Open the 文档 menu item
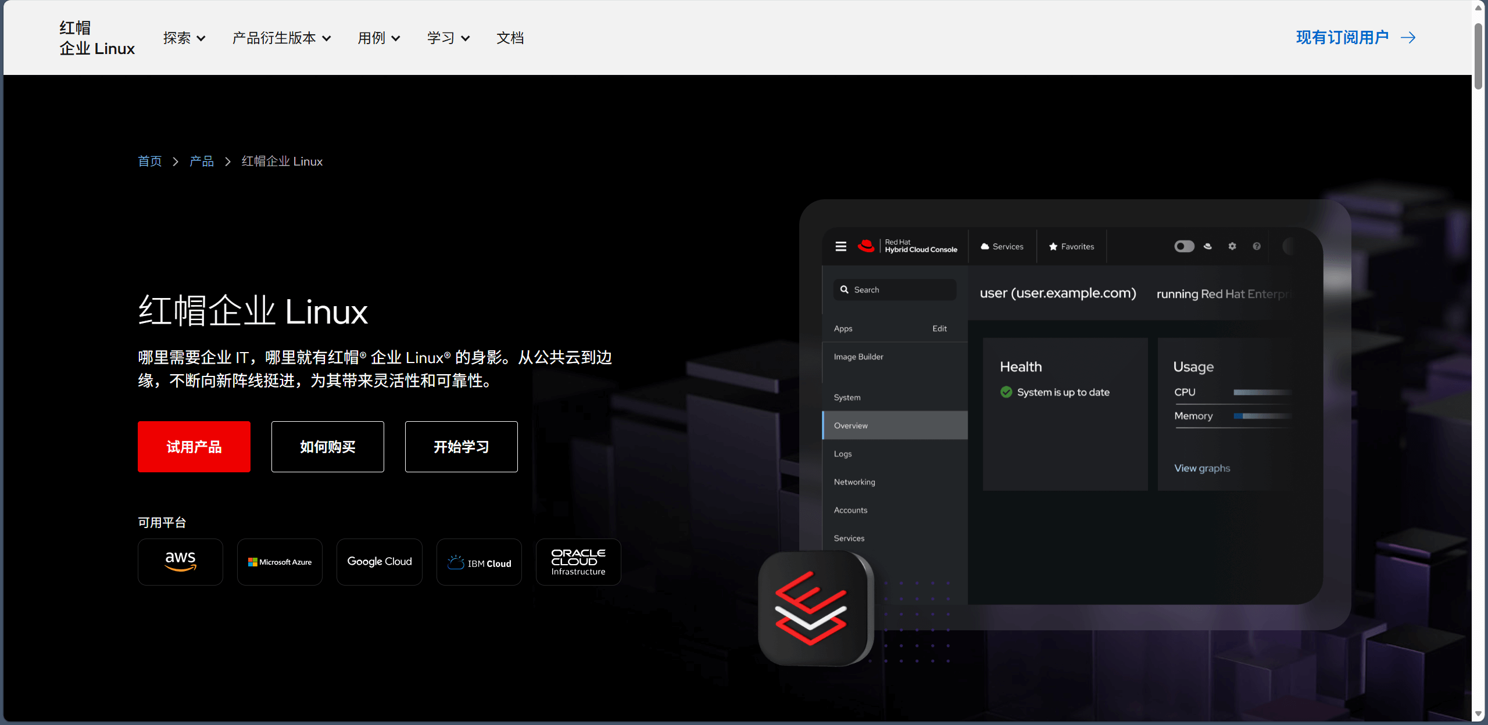1488x725 pixels. point(510,38)
